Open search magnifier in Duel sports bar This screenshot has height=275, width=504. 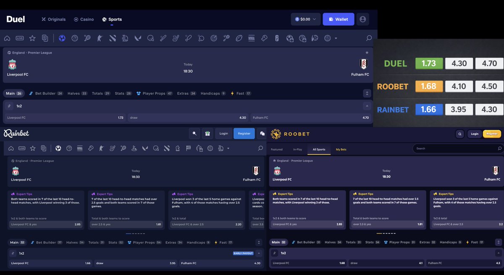click(369, 38)
